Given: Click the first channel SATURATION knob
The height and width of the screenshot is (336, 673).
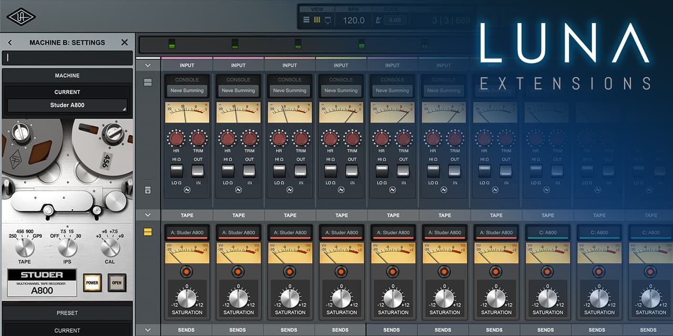Looking at the screenshot, I should point(187,298).
